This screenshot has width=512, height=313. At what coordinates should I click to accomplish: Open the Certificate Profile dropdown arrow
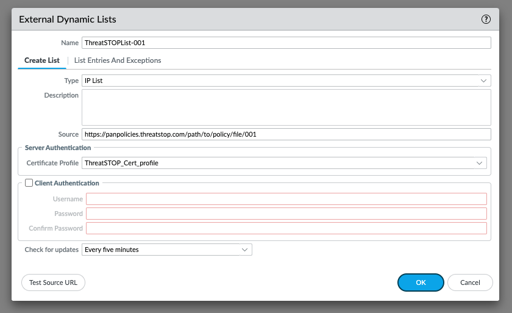(x=479, y=163)
